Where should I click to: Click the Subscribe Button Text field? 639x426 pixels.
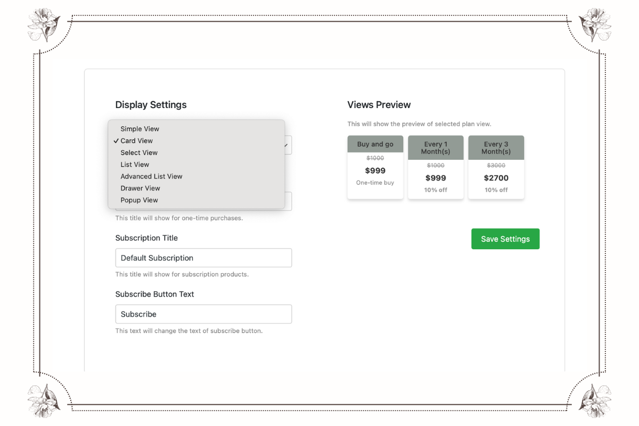tap(203, 314)
